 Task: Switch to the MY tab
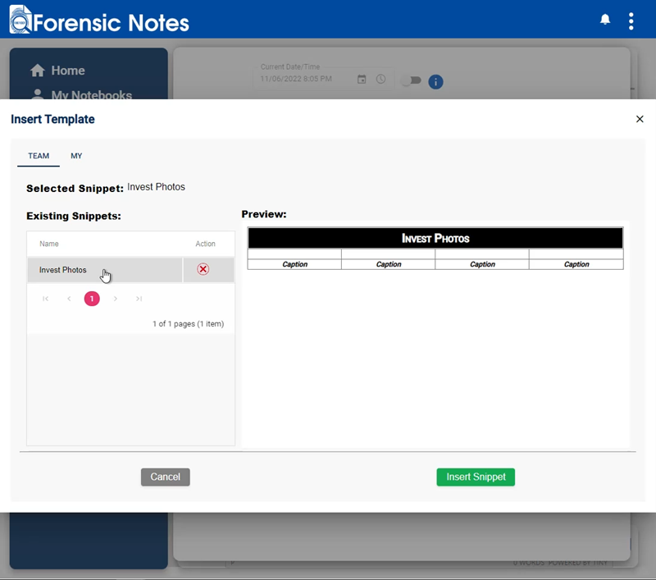click(x=76, y=156)
